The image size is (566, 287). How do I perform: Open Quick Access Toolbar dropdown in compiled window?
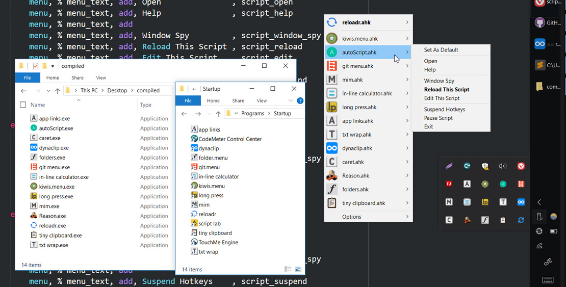point(53,66)
